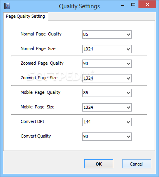Open the Normal Page Size dropdown
The image size is (159, 177).
click(x=107, y=49)
